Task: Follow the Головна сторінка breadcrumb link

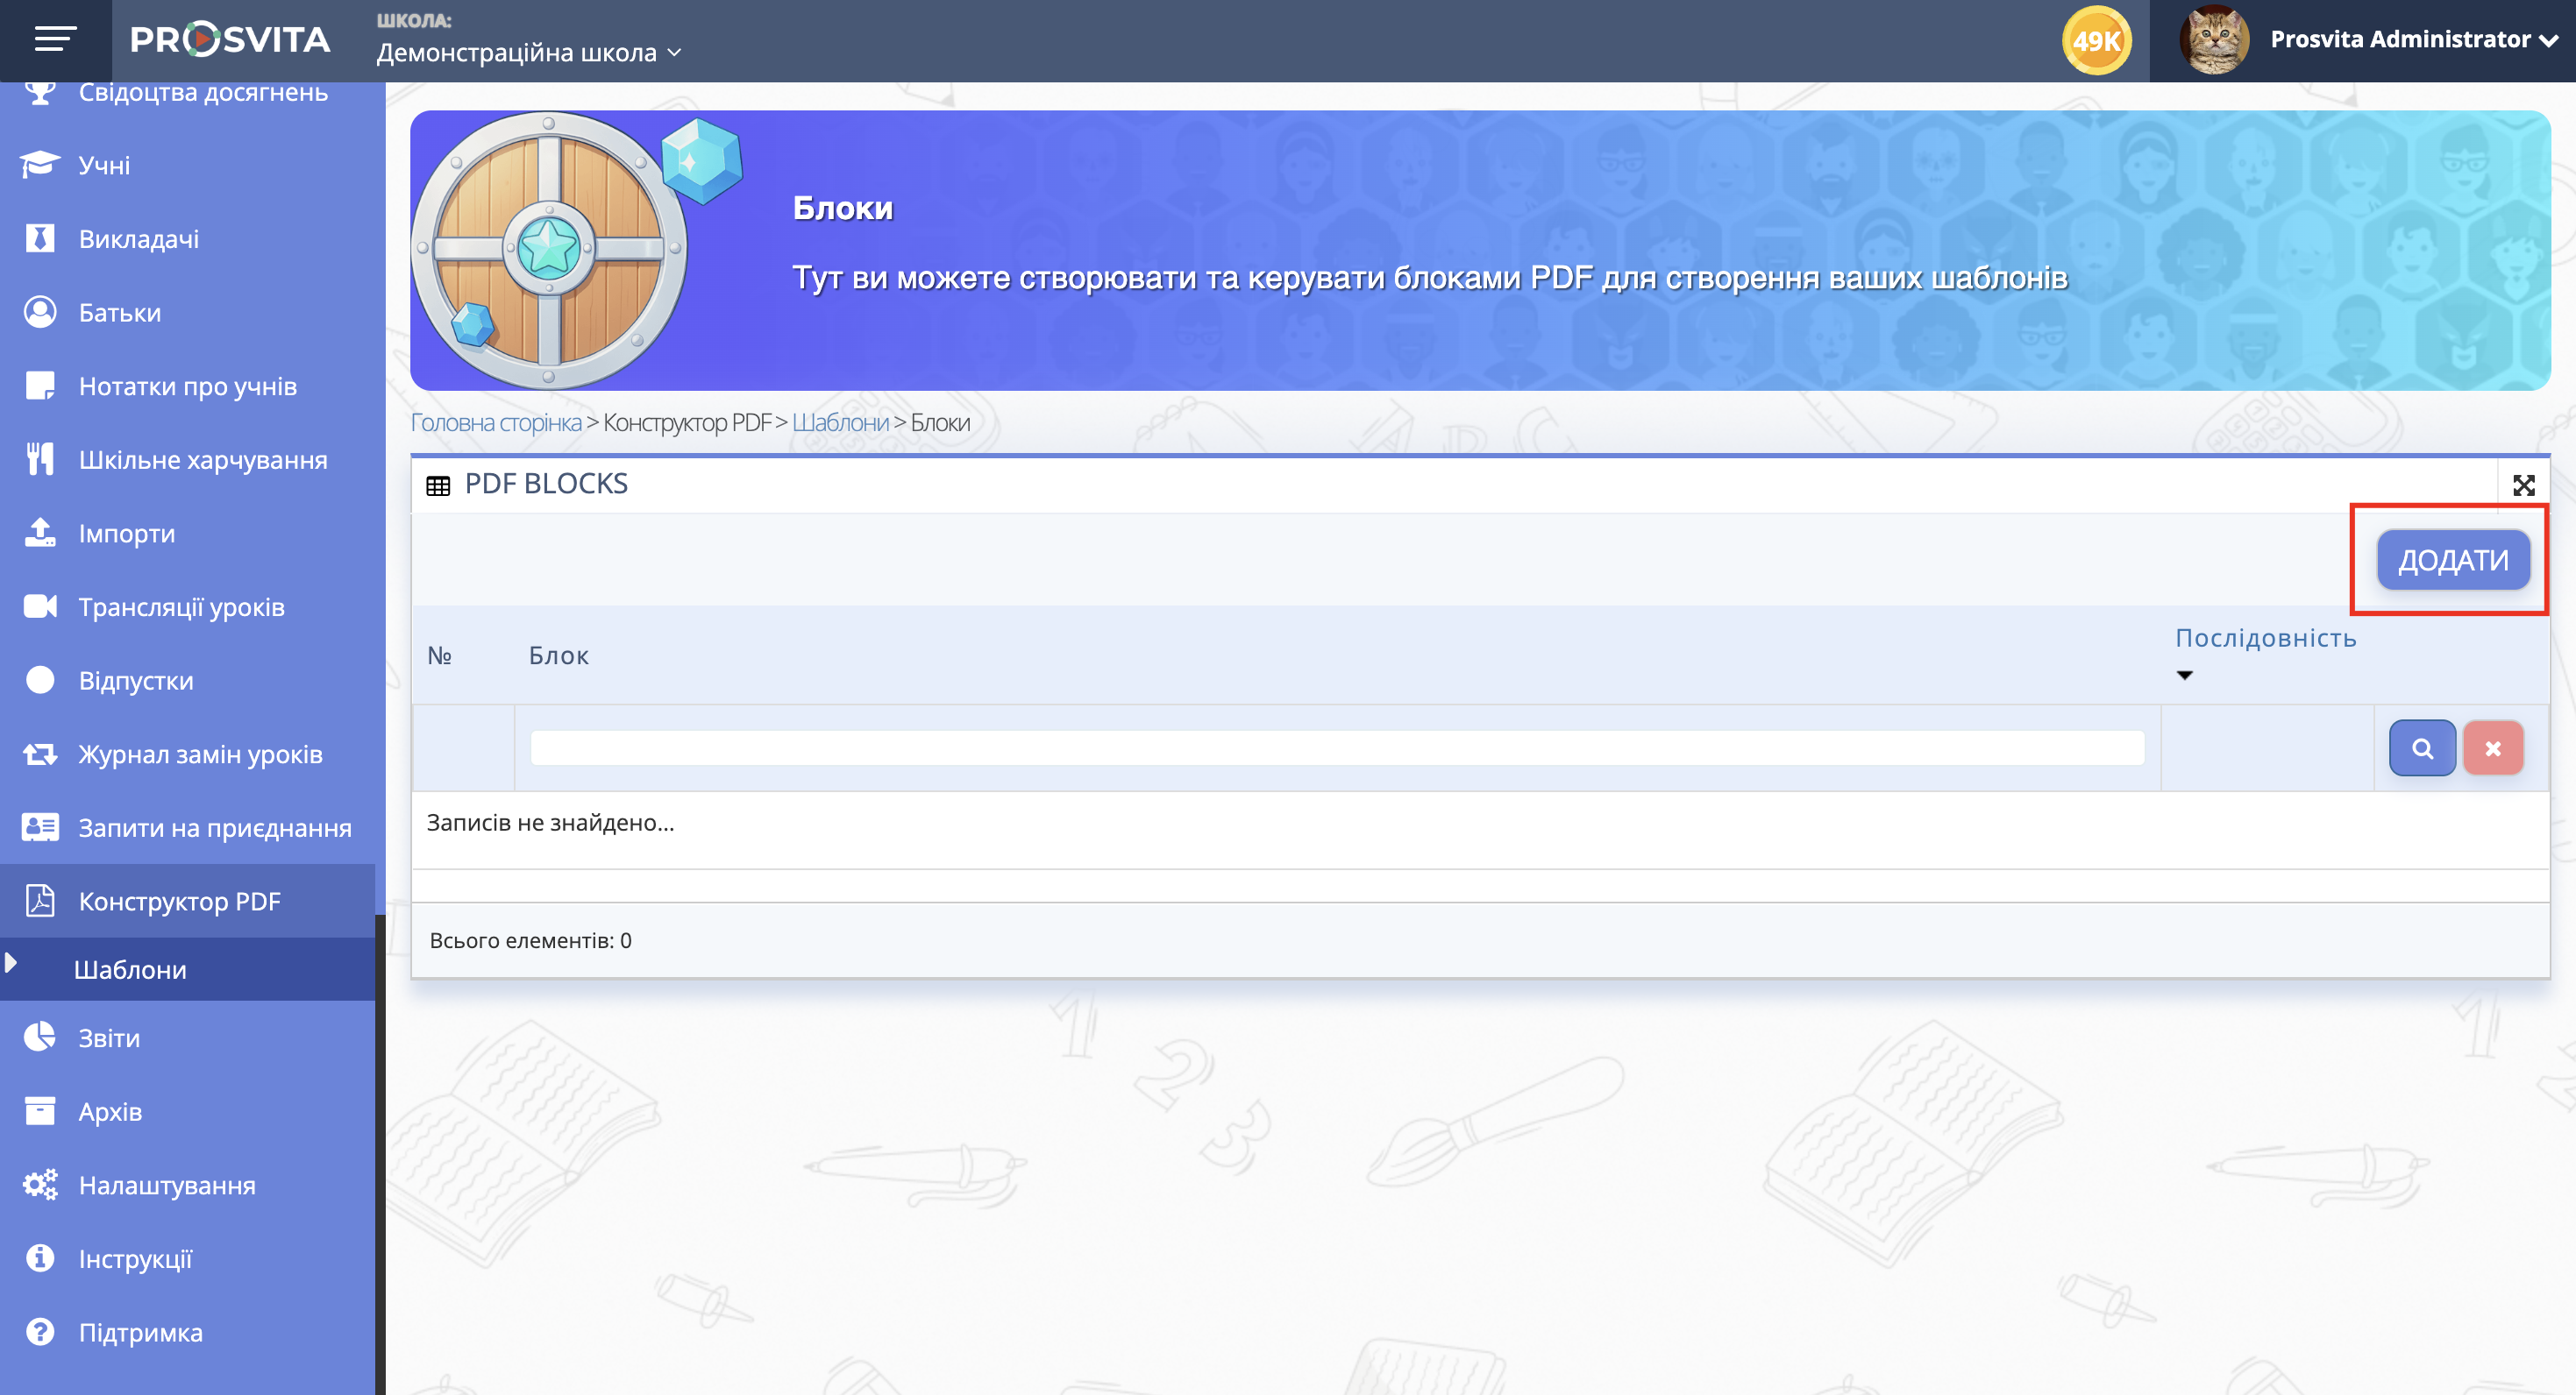Action: click(495, 422)
